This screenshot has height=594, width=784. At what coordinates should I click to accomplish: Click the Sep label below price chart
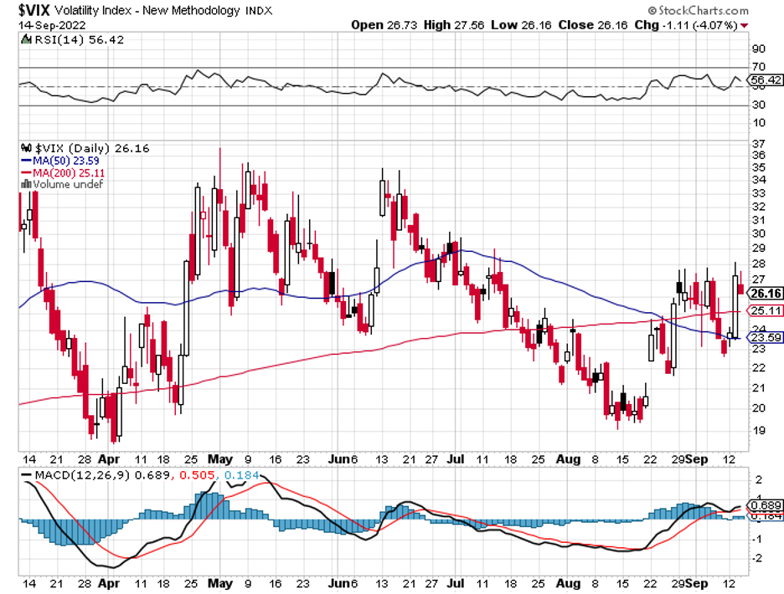pyautogui.click(x=697, y=459)
